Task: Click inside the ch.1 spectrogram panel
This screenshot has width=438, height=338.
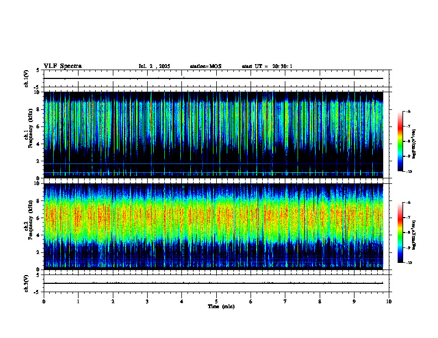Action: 213,135
